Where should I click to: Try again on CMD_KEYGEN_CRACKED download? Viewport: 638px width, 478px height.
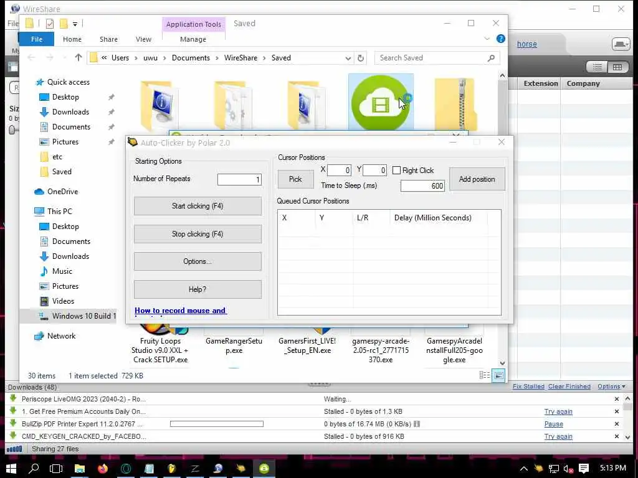[558, 436]
